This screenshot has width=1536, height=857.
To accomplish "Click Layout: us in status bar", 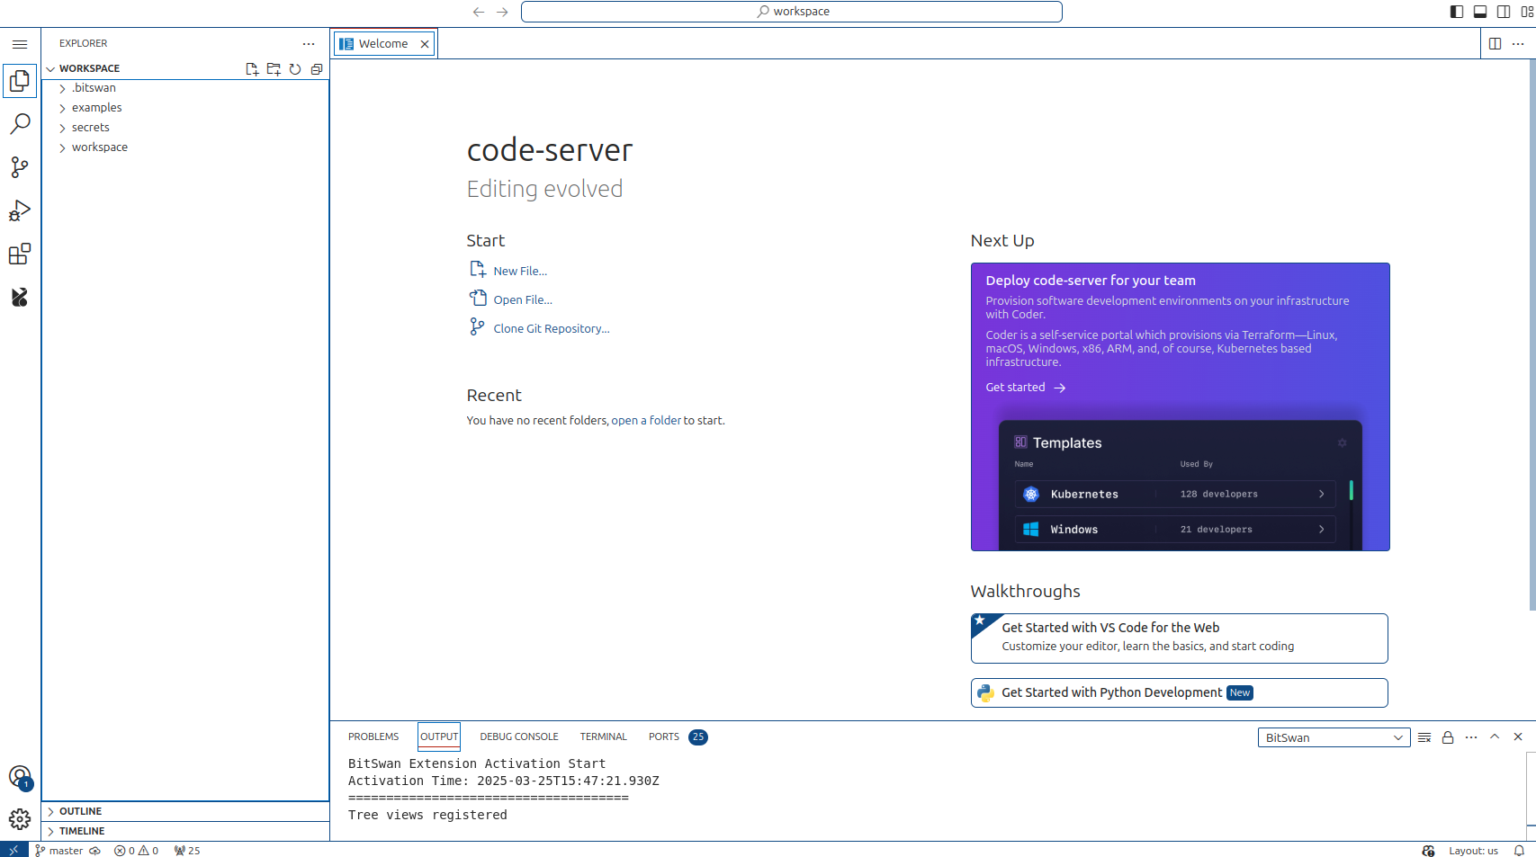I will tap(1473, 851).
